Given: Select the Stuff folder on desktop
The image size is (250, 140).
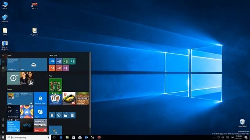Looking at the screenshot, I should point(5,31).
